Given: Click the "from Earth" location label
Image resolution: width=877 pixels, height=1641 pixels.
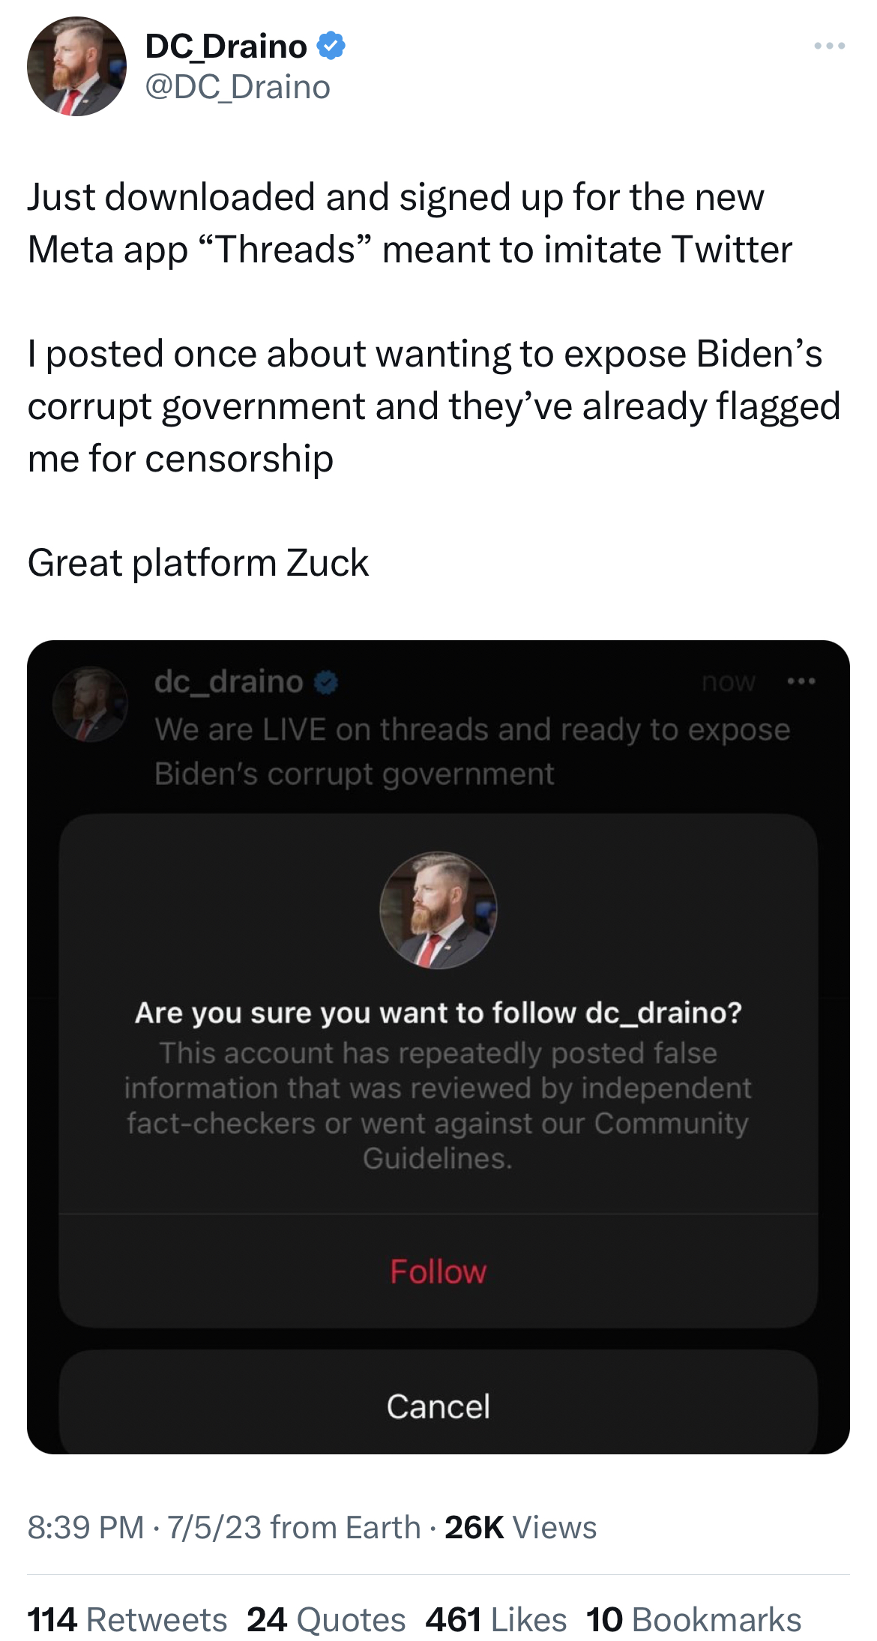Looking at the screenshot, I should coord(345,1527).
